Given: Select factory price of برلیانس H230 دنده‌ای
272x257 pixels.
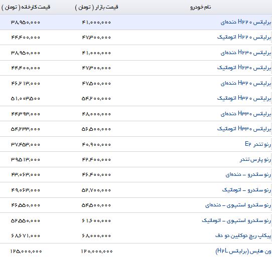Looking at the screenshot, I should [x=26, y=53].
